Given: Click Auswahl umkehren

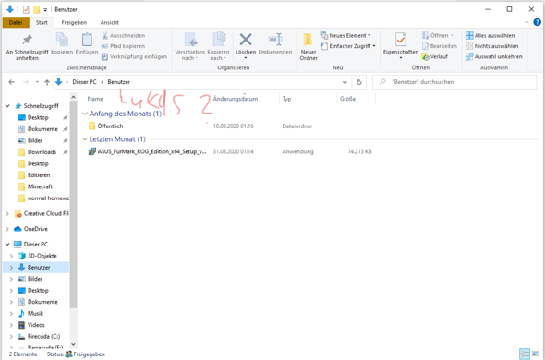Looking at the screenshot, I should pyautogui.click(x=494, y=56).
